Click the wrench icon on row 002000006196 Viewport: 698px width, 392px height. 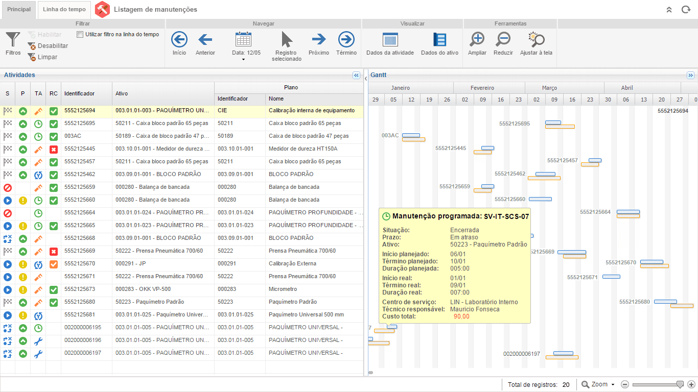tap(38, 340)
